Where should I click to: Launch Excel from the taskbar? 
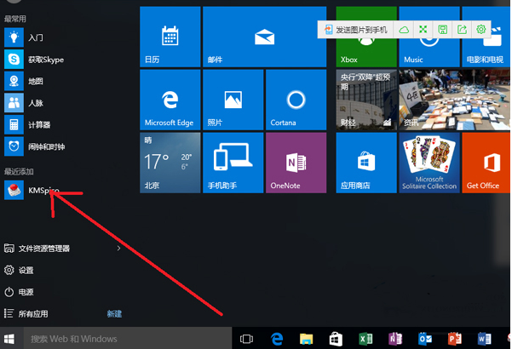tap(365, 339)
